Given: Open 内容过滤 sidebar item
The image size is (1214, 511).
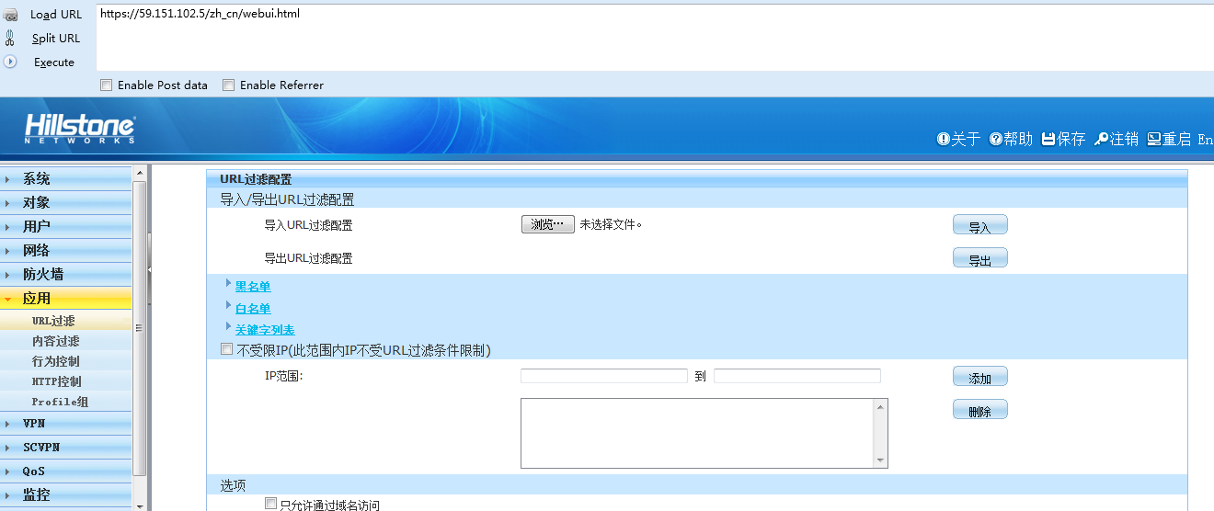Looking at the screenshot, I should (66, 341).
